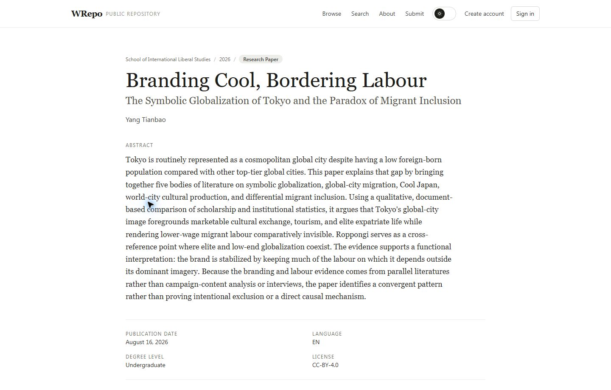Click the Sign in button
Screen dimensions: 611x390
[525, 14]
